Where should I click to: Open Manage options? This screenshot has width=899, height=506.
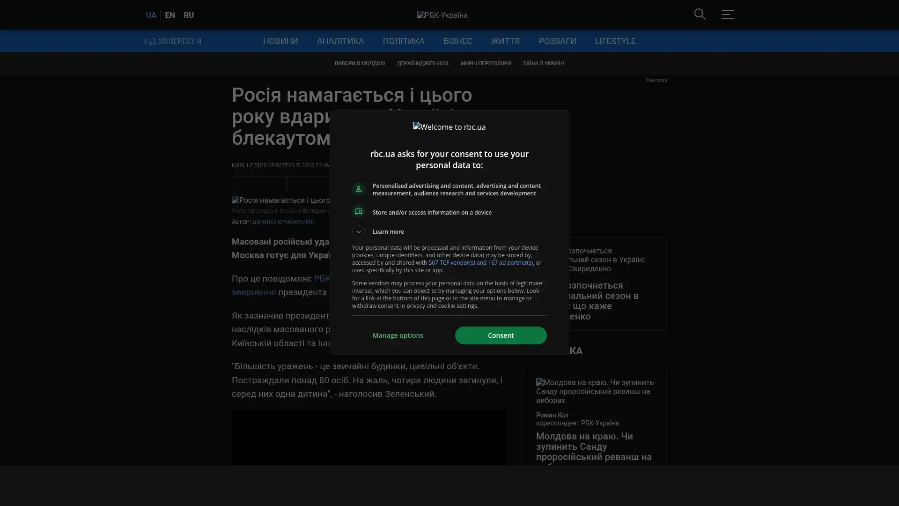point(398,335)
